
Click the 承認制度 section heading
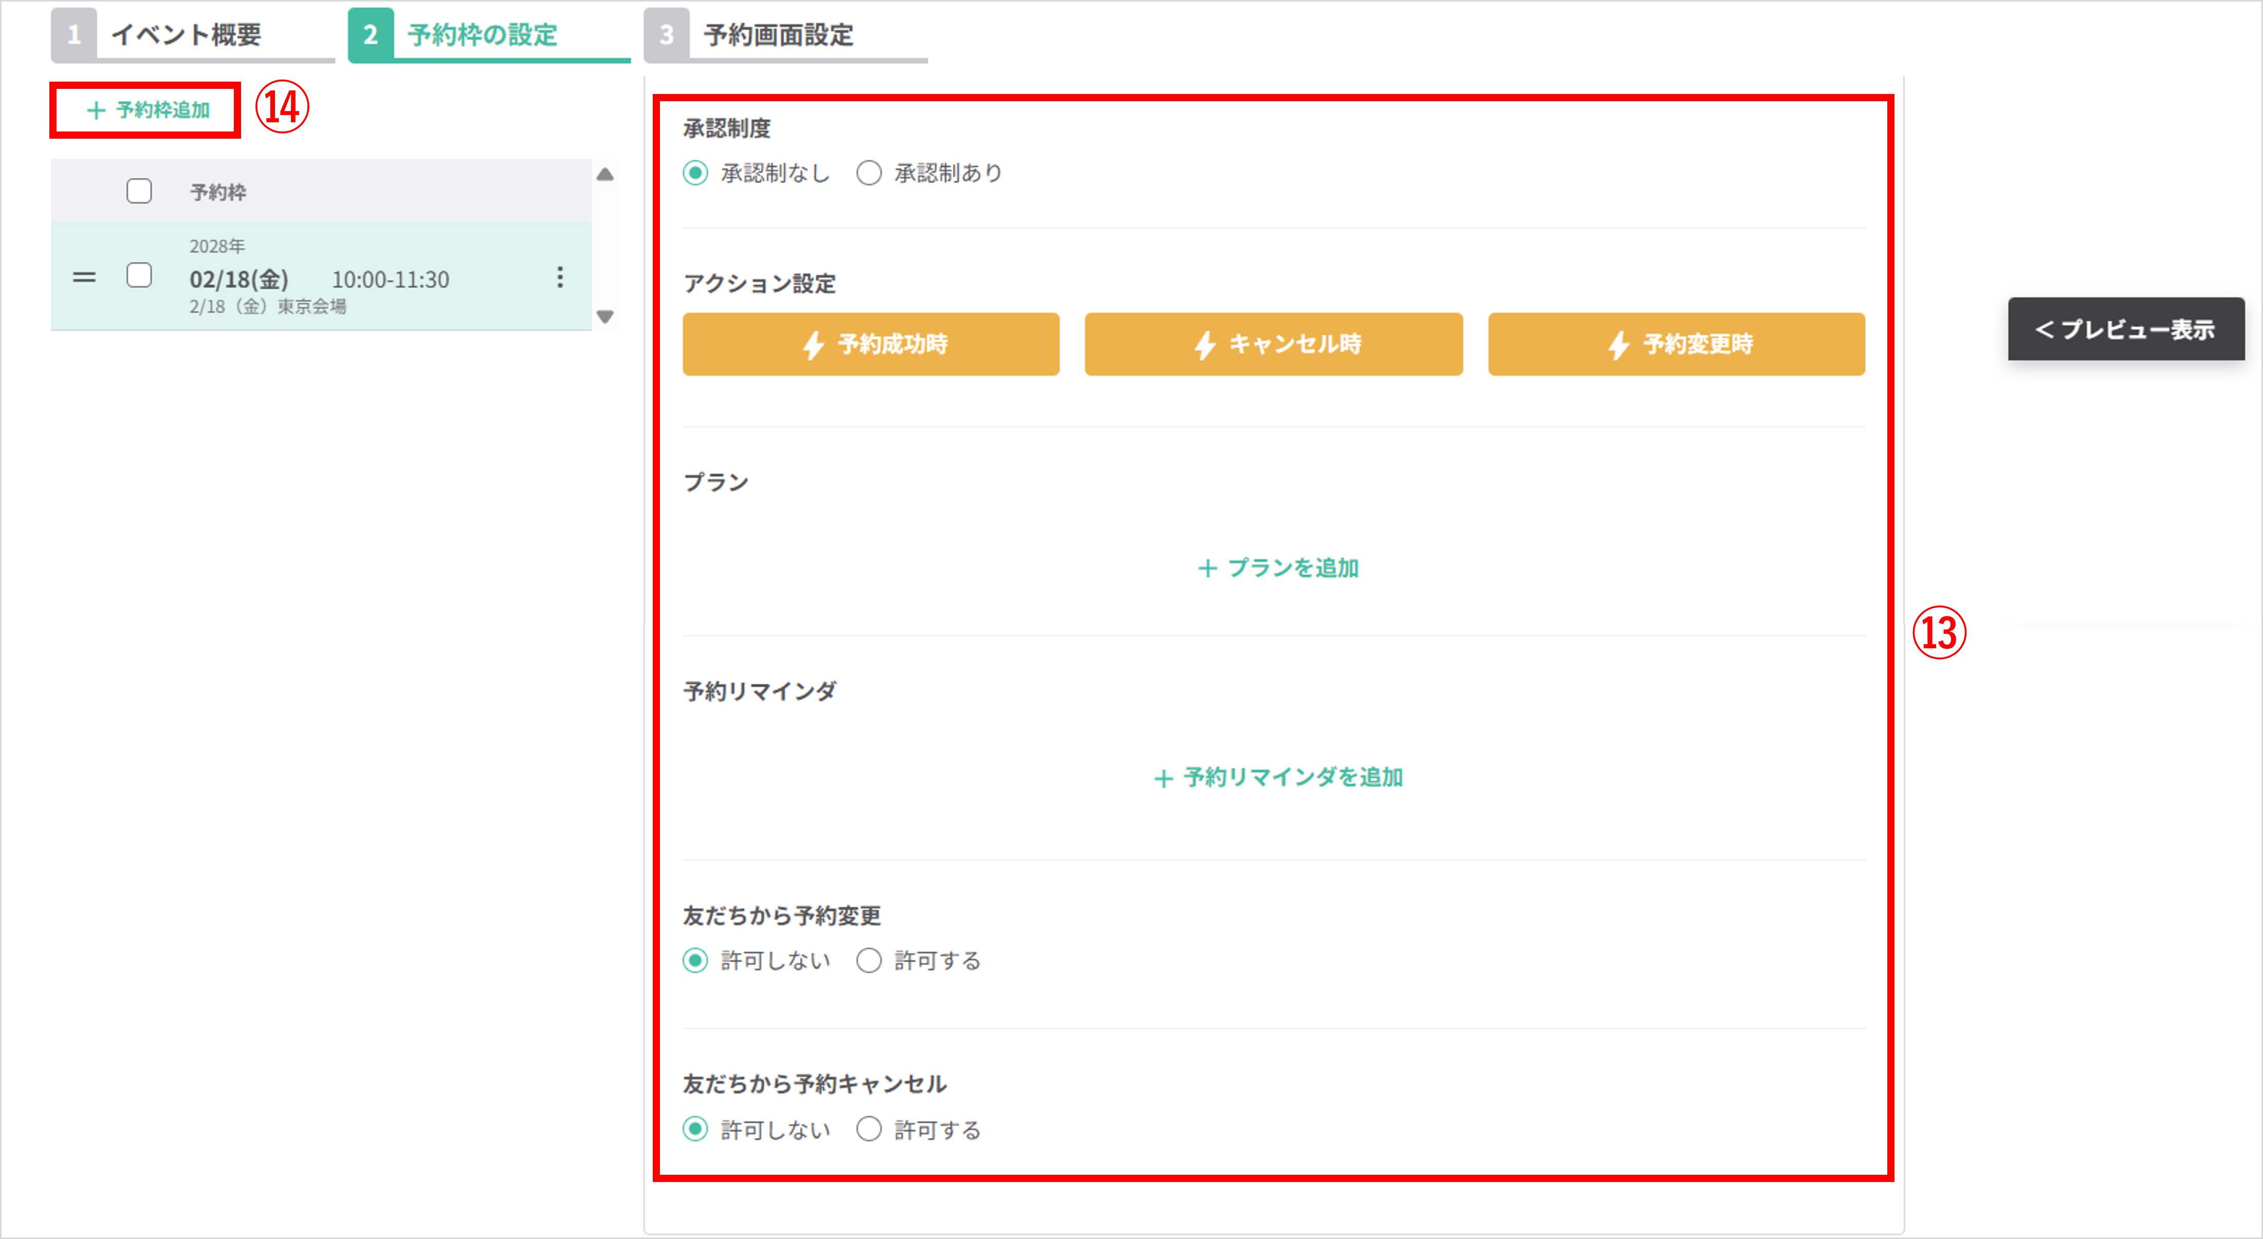pos(727,129)
